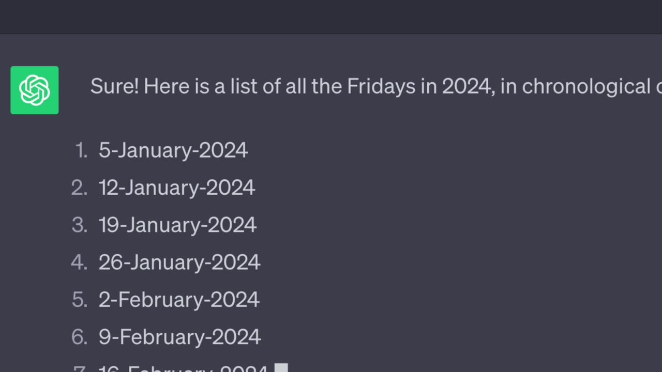This screenshot has height=372, width=662.
Task: Select the 9-February-2024 list entry
Action: [180, 336]
